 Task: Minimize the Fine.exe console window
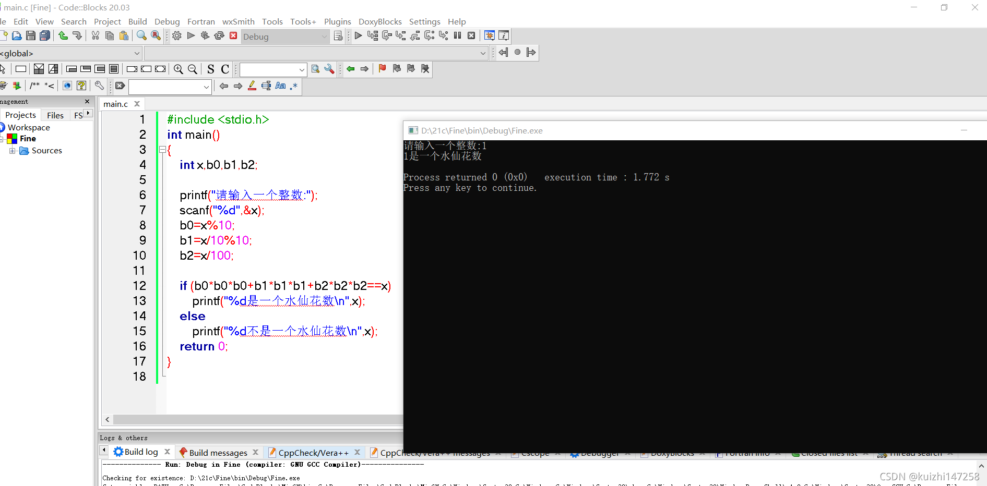pos(964,130)
